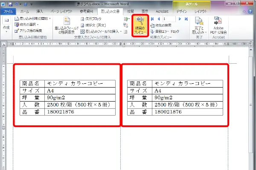Viewport: 256px width, 170px height.
Task: Open 差し込み印刷の開始 dropdown
Action: [33, 19]
